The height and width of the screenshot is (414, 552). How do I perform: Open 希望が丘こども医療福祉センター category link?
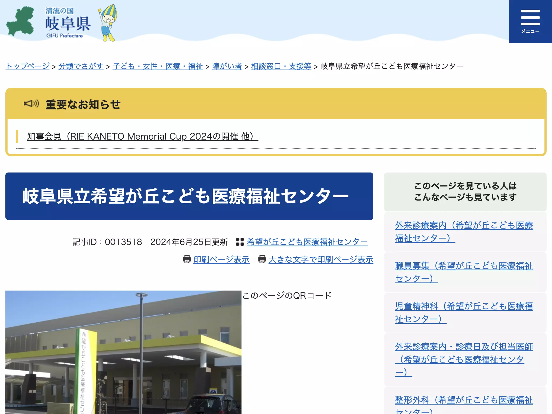pos(307,242)
